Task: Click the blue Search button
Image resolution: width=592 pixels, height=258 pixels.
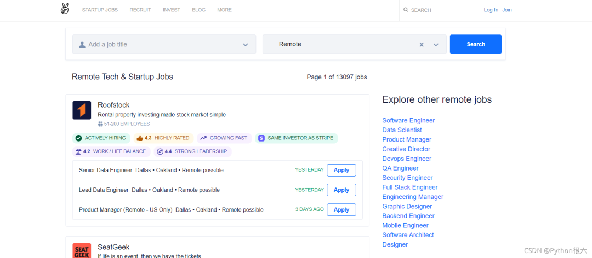Action: pyautogui.click(x=476, y=44)
